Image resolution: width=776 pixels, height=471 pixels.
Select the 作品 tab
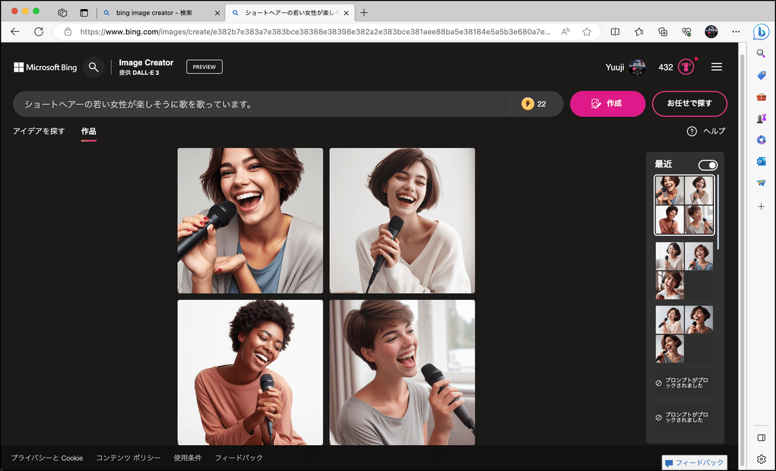click(x=89, y=132)
